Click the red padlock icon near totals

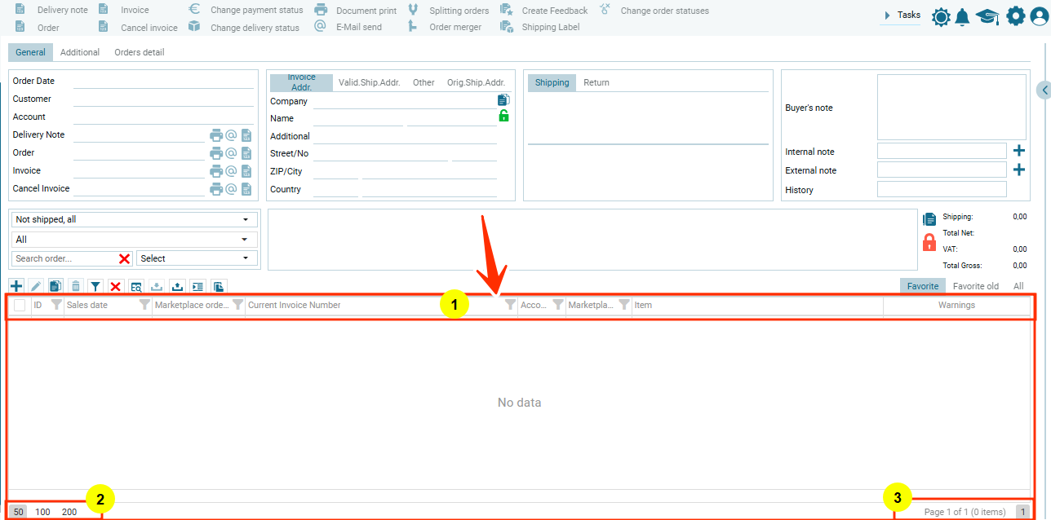coord(929,242)
